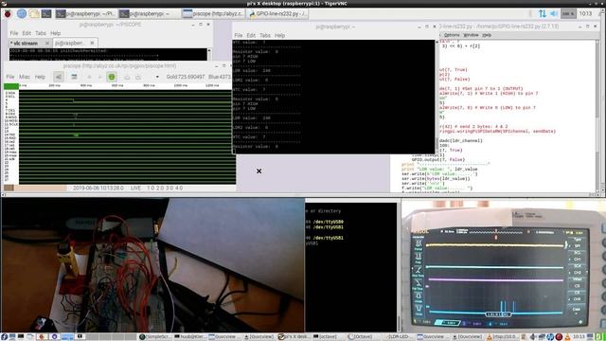The image size is (606, 341).
Task: Open Options menu in the IDLE editor
Action: [x=452, y=35]
